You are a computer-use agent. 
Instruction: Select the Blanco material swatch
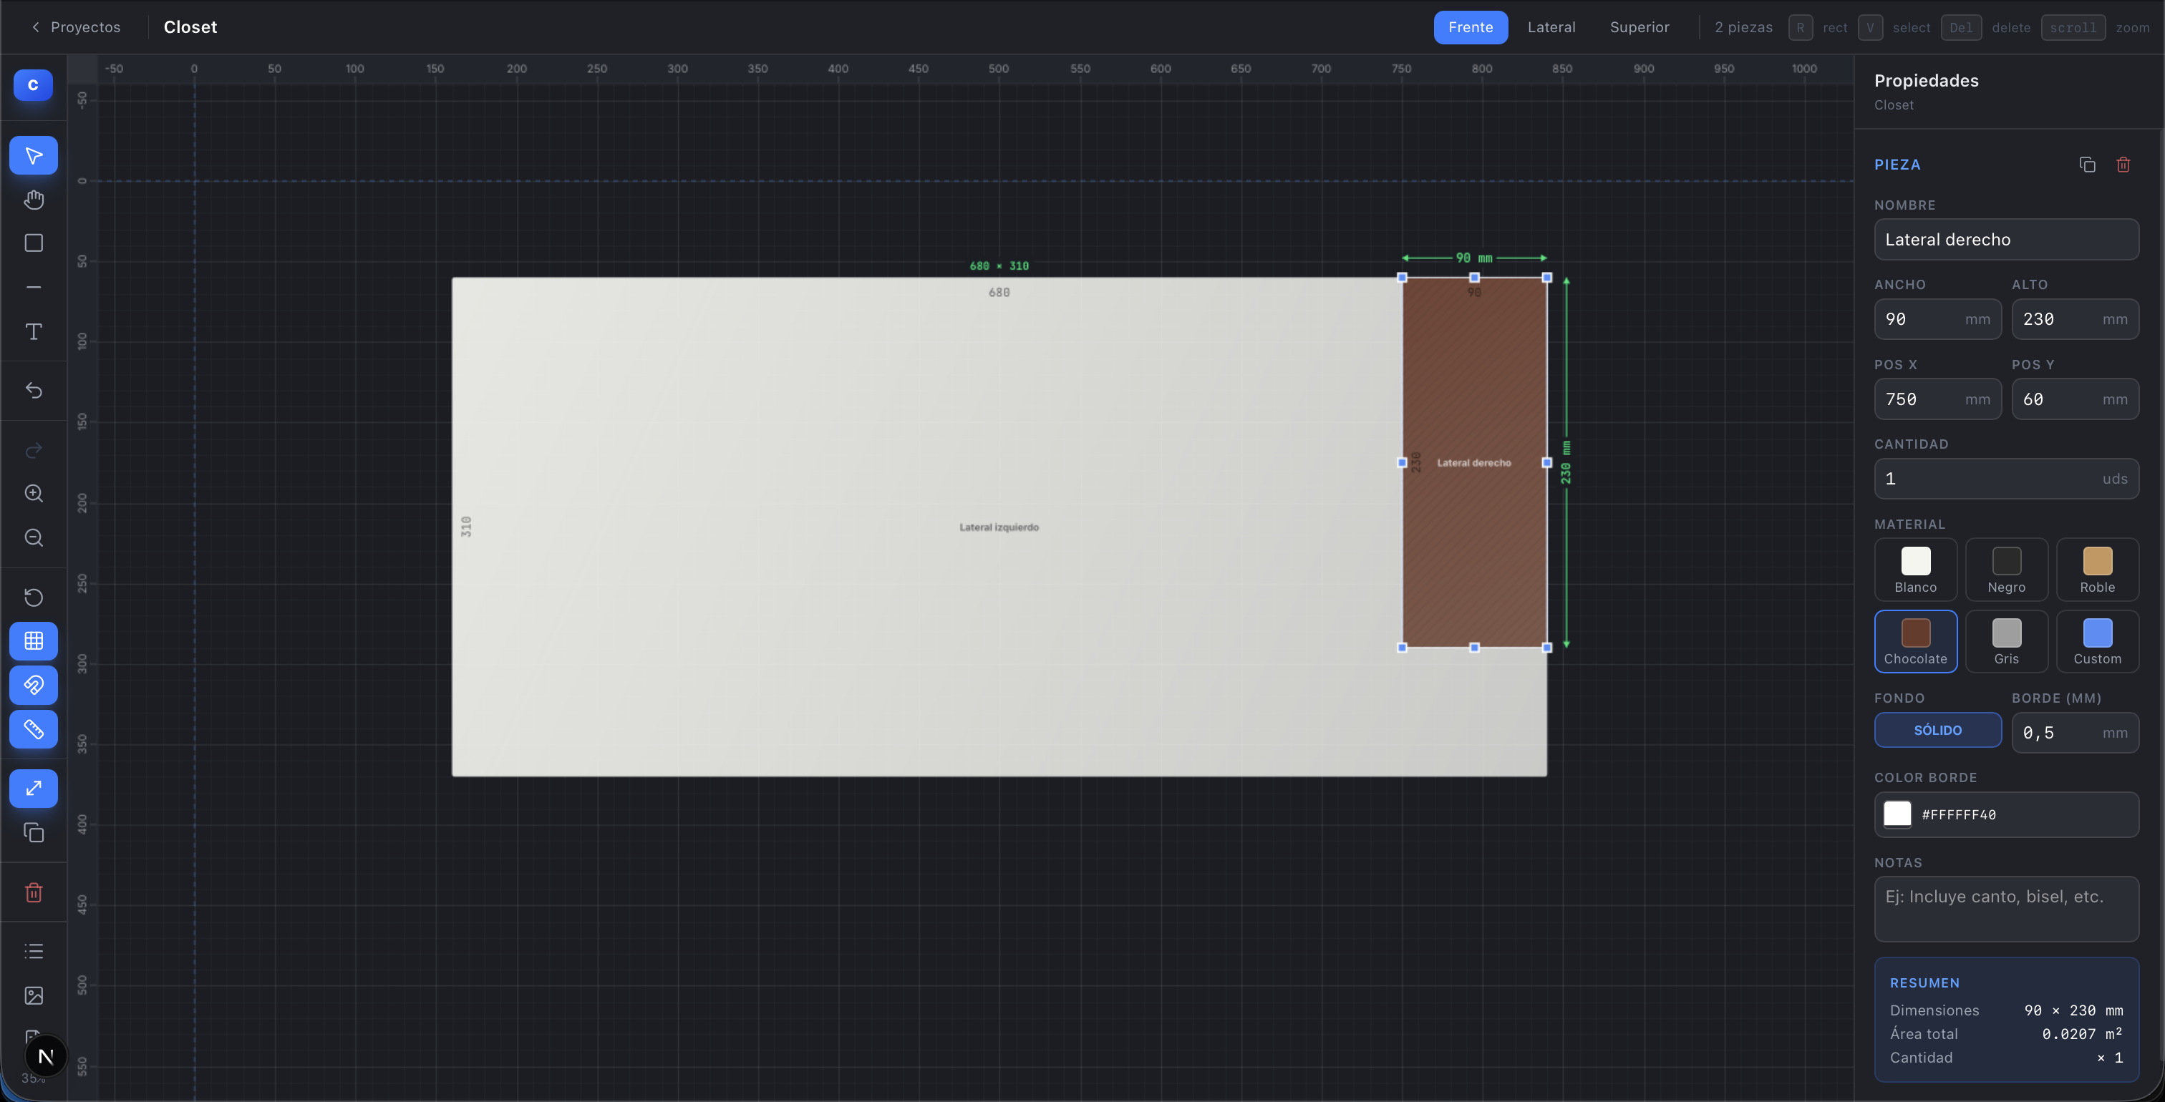tap(1915, 570)
